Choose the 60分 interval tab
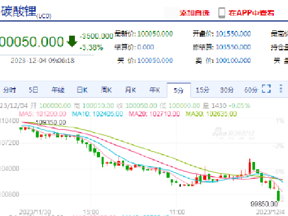Viewport: 288px width, 216px height. pyautogui.click(x=251, y=90)
